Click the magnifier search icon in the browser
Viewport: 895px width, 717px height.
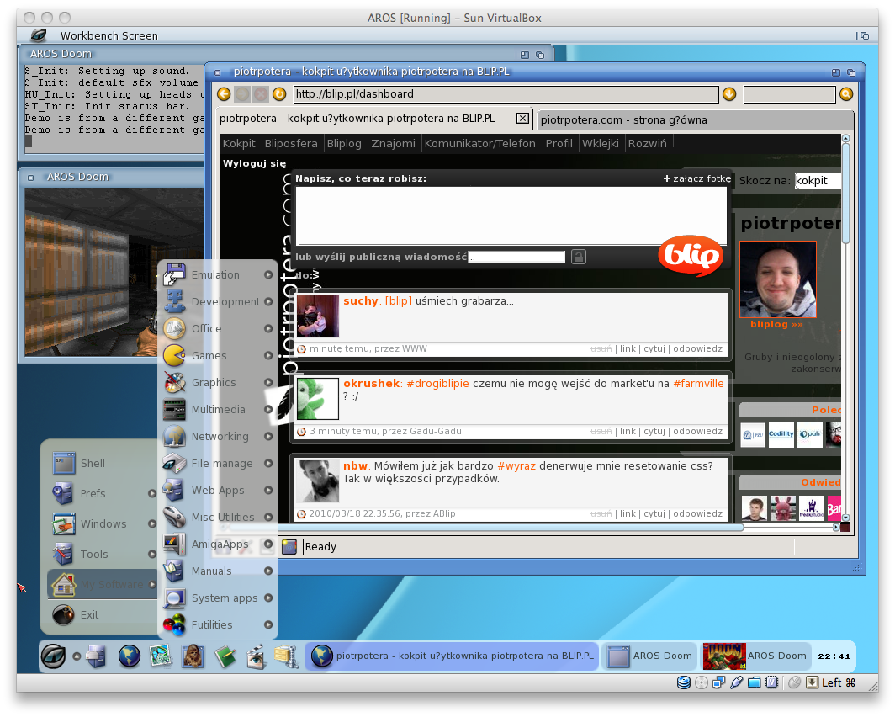pos(846,94)
